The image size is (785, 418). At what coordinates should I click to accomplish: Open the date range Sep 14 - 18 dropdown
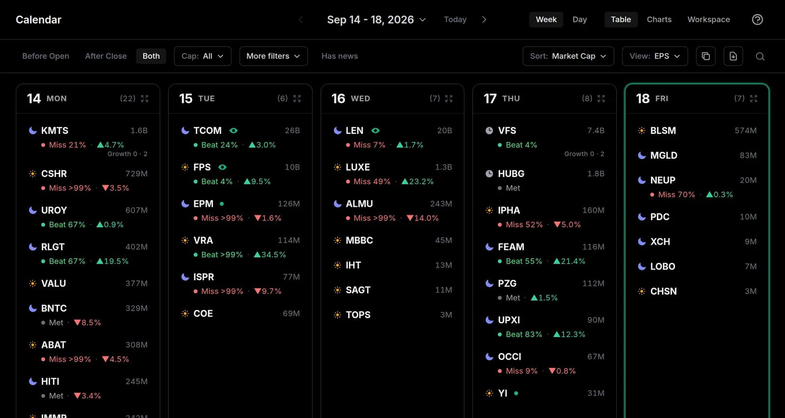(x=376, y=20)
